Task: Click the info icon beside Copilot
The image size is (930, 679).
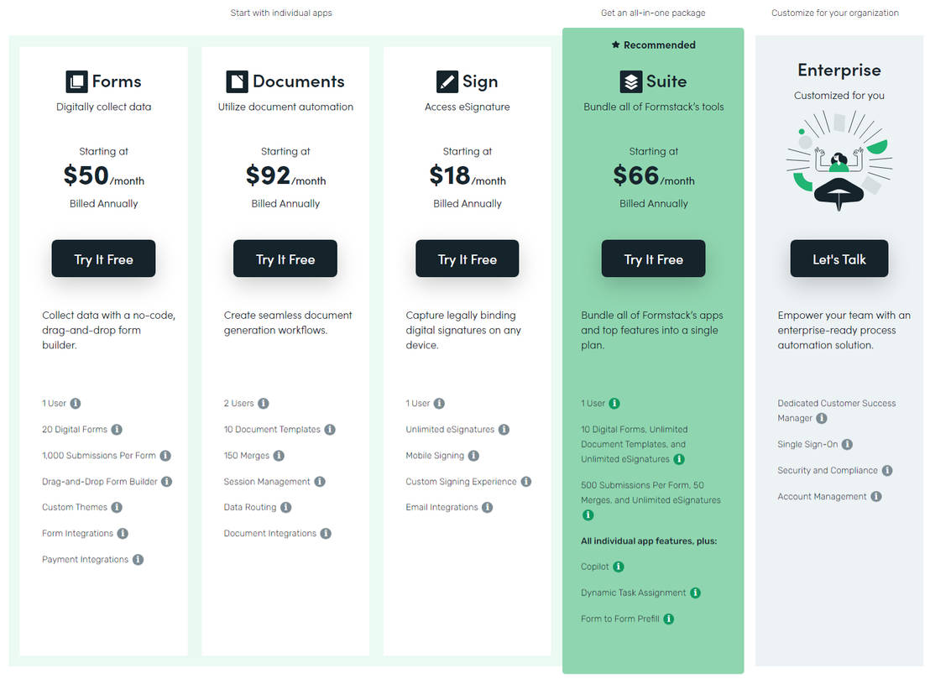Action: point(620,567)
